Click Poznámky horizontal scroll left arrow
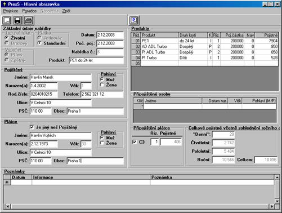The width and height of the screenshot is (282, 213). click(x=8, y=206)
